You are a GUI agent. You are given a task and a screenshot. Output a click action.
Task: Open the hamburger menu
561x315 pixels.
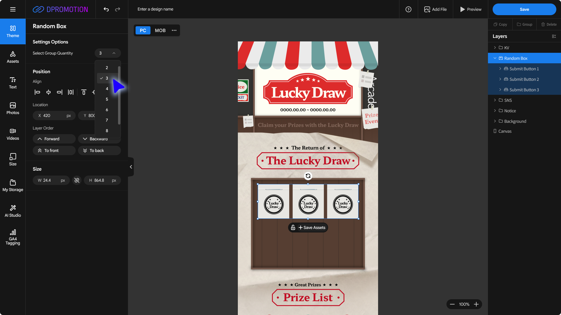[13, 9]
